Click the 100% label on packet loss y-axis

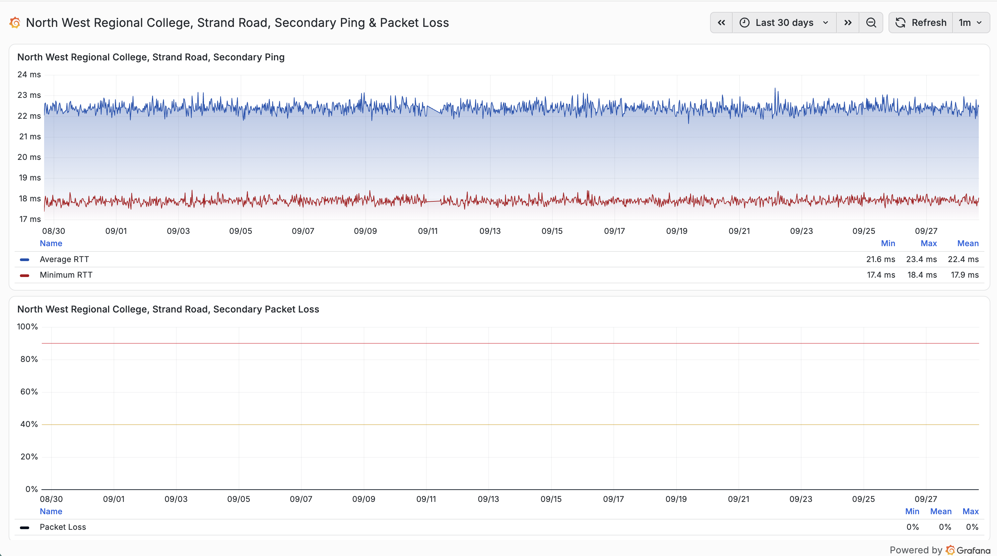28,327
